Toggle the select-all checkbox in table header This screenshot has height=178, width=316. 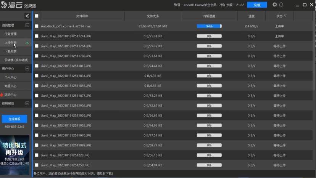pyautogui.click(x=37, y=16)
